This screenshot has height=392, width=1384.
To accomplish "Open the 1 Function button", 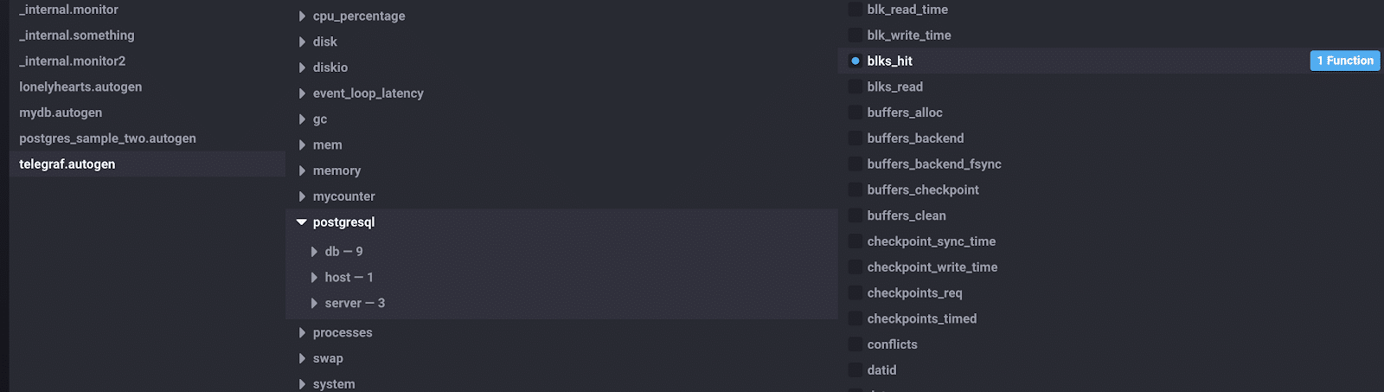I will coord(1344,61).
